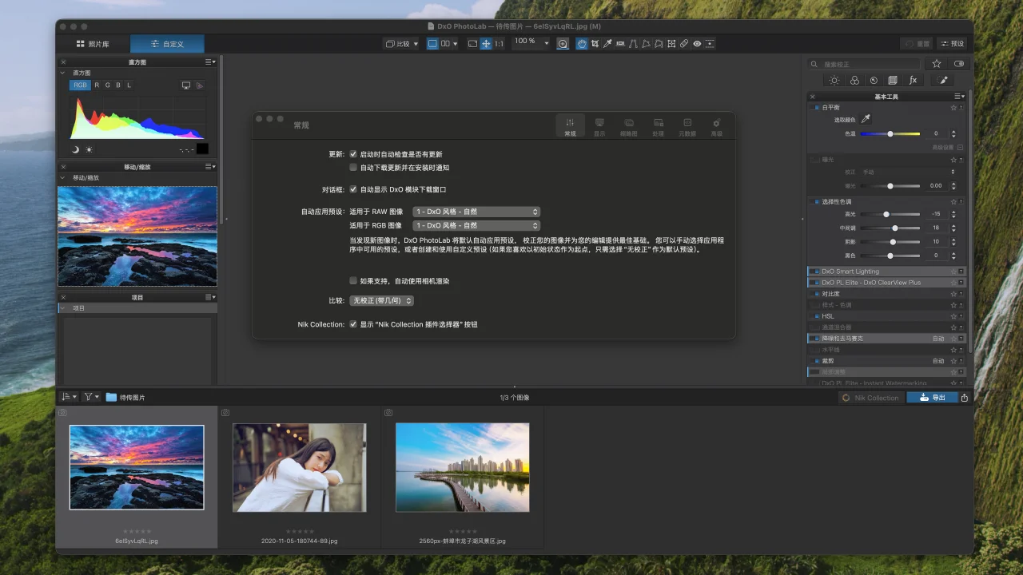Adjust the 色温 color temperature slider
Viewport: 1023px width, 575px height.
tap(890, 134)
